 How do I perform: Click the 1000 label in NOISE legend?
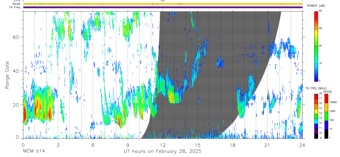coord(332,111)
